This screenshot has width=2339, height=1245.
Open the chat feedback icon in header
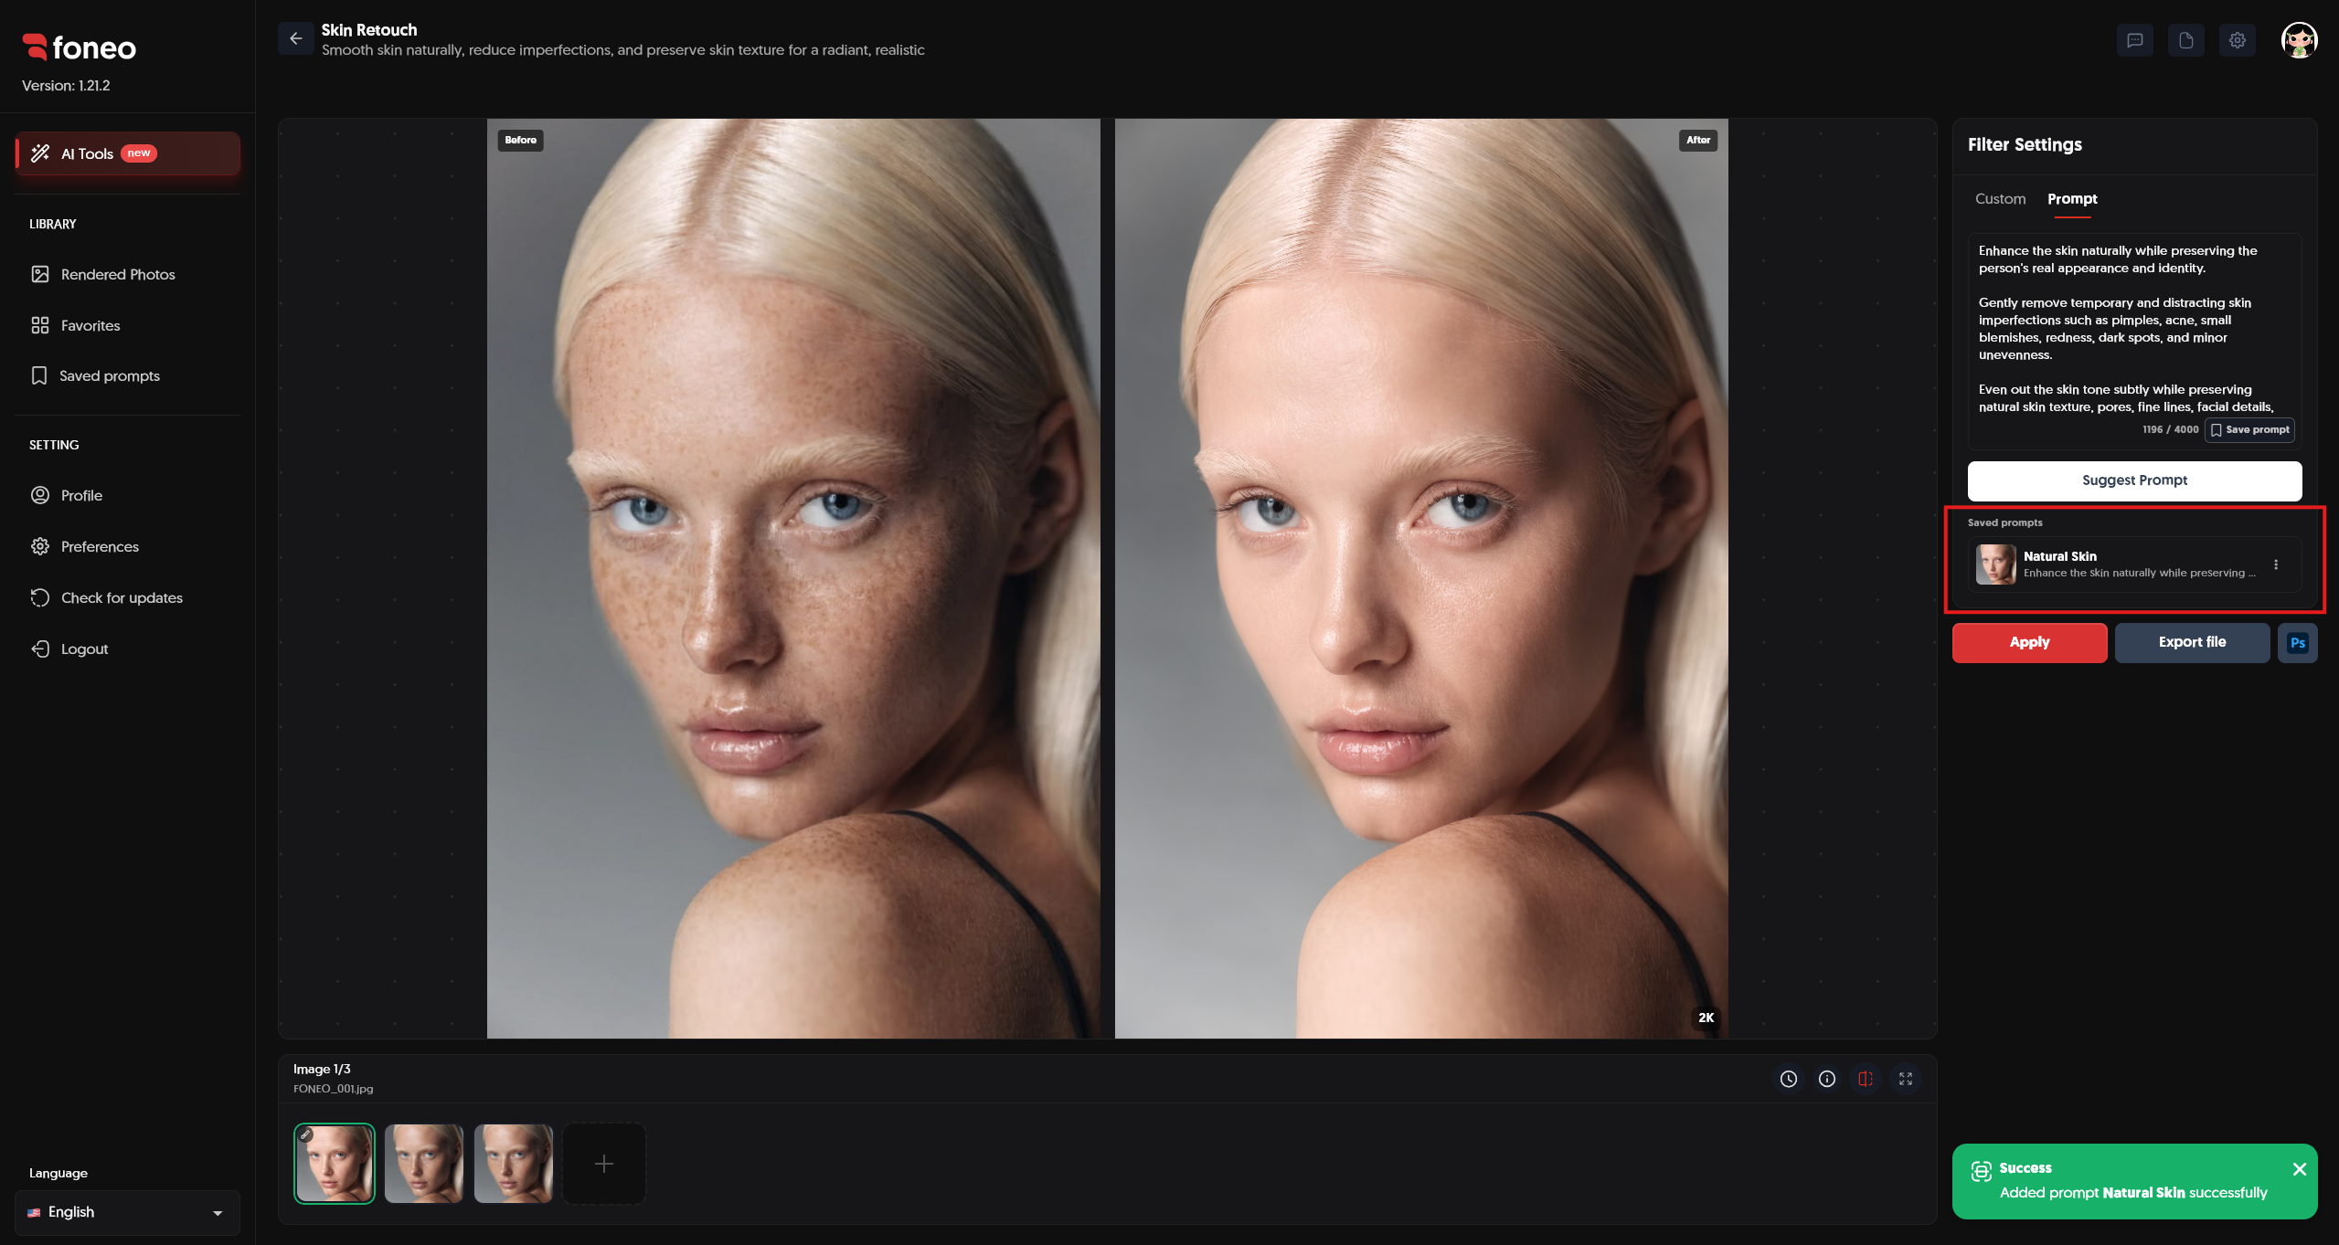(2134, 40)
